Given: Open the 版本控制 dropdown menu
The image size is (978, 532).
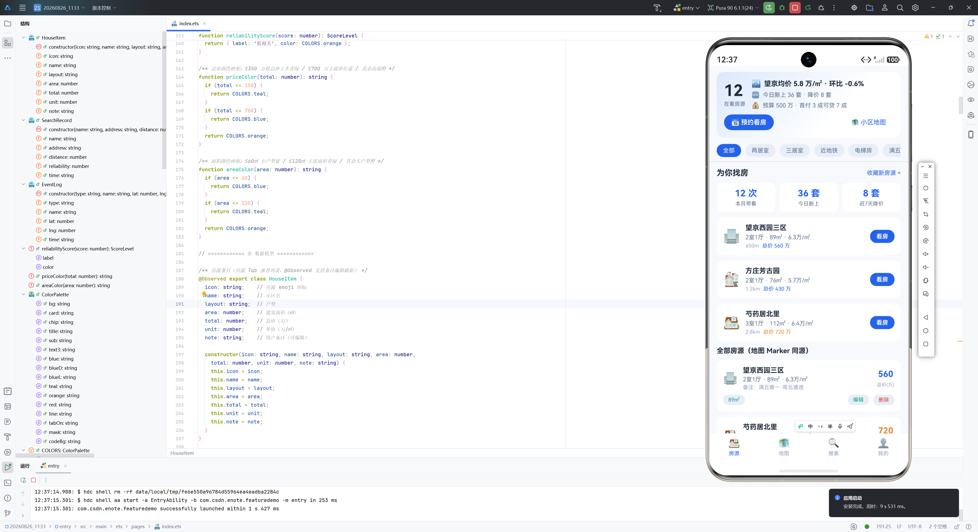Looking at the screenshot, I should 104,8.
